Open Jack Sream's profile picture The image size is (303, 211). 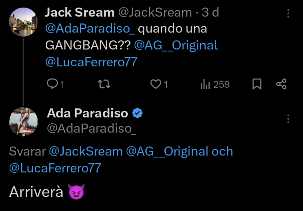coord(24,22)
